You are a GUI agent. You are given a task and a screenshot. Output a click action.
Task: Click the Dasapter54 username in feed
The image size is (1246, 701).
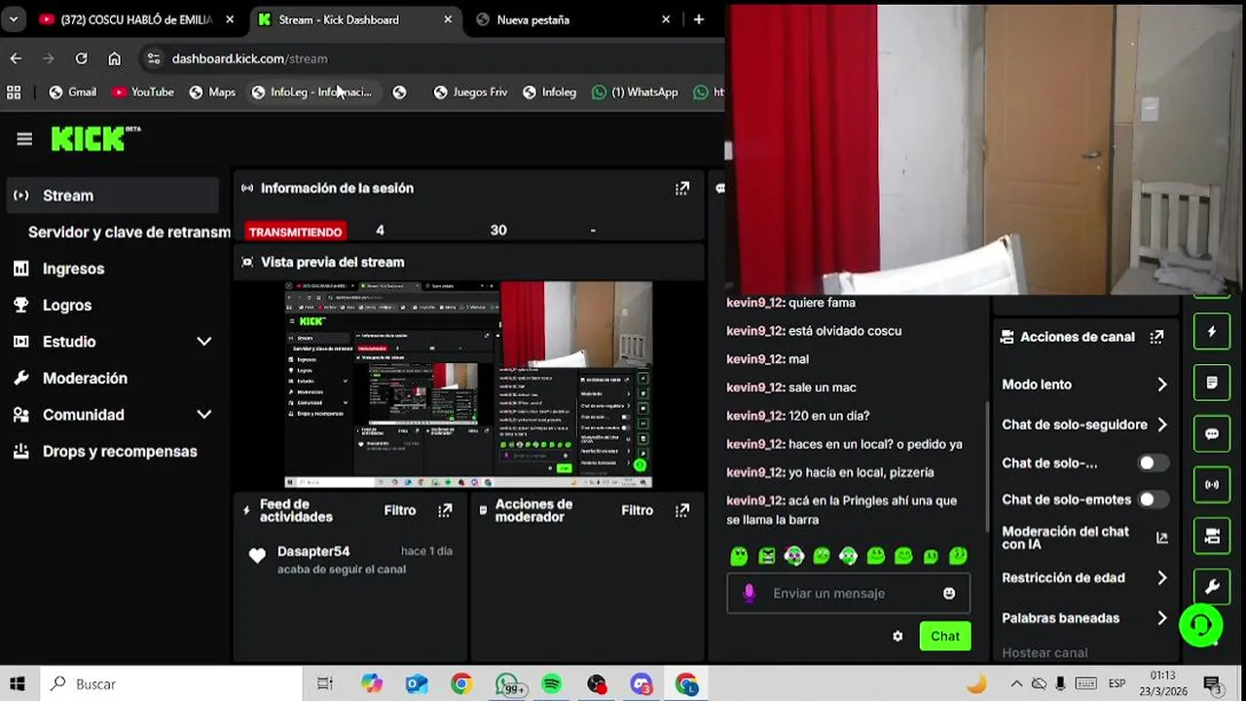click(313, 551)
